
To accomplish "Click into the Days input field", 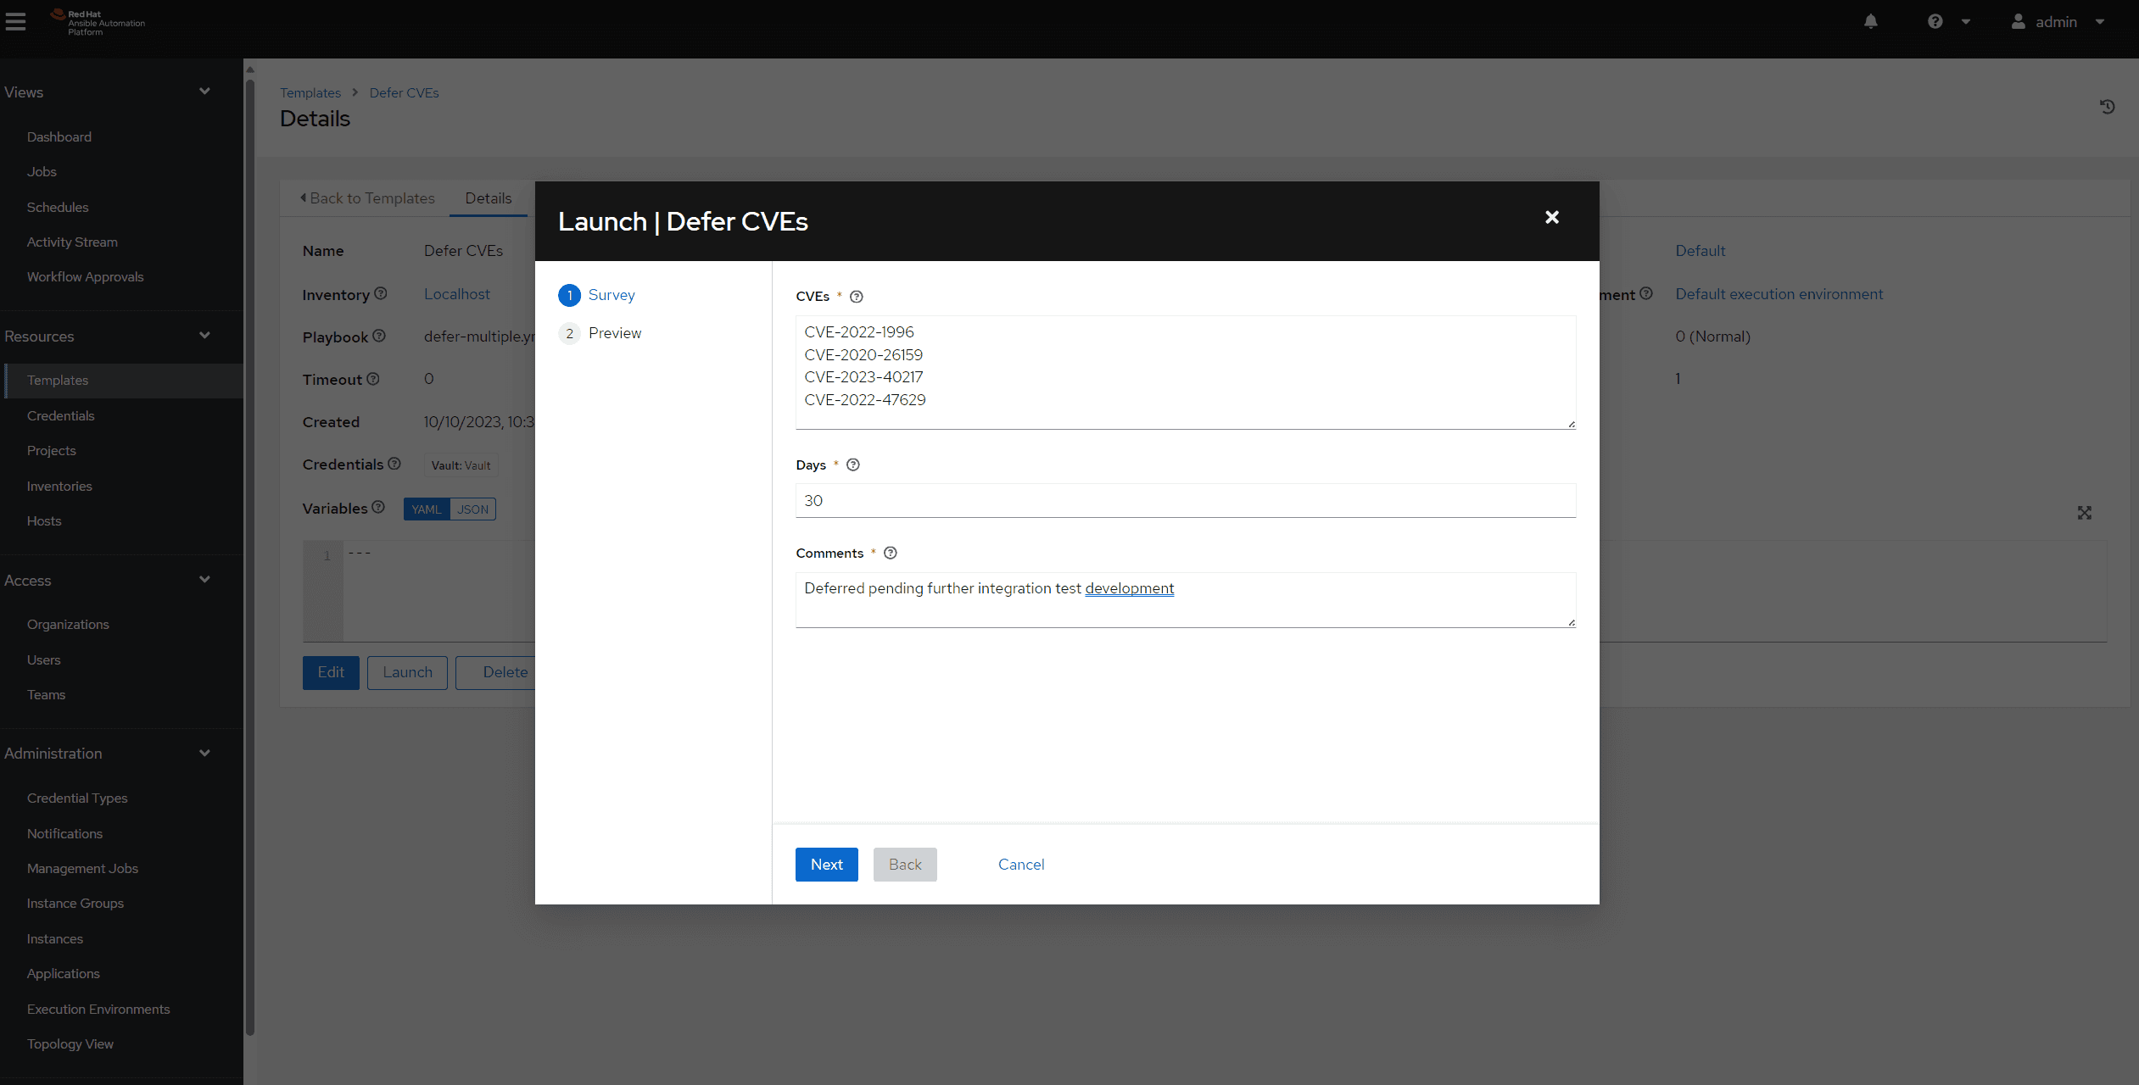I will pos(1185,501).
